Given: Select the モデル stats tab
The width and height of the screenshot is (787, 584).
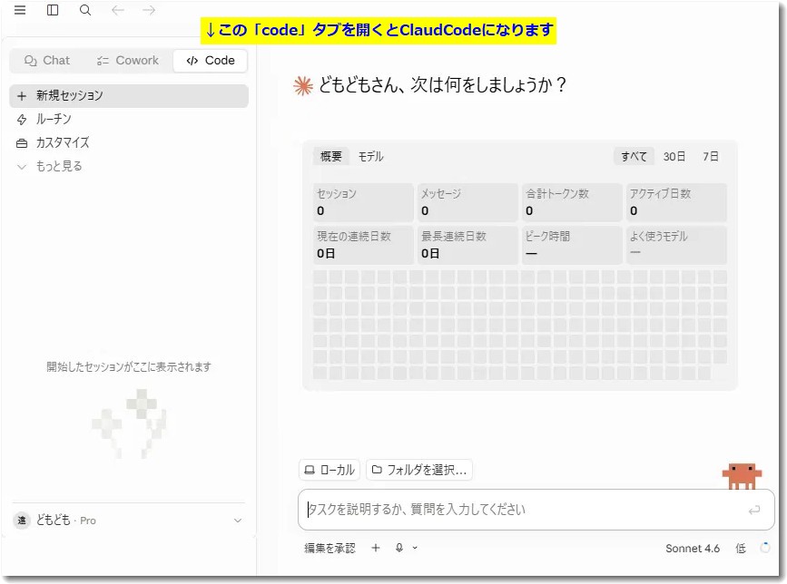Looking at the screenshot, I should point(370,157).
